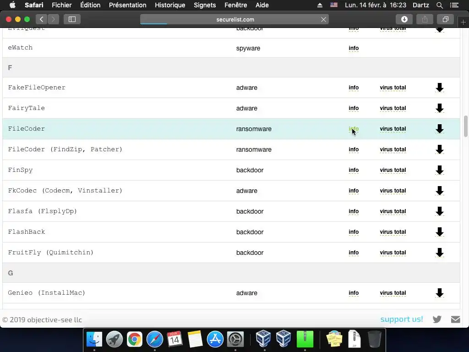Open a new Safari tab
This screenshot has width=469, height=352.
pos(463,22)
